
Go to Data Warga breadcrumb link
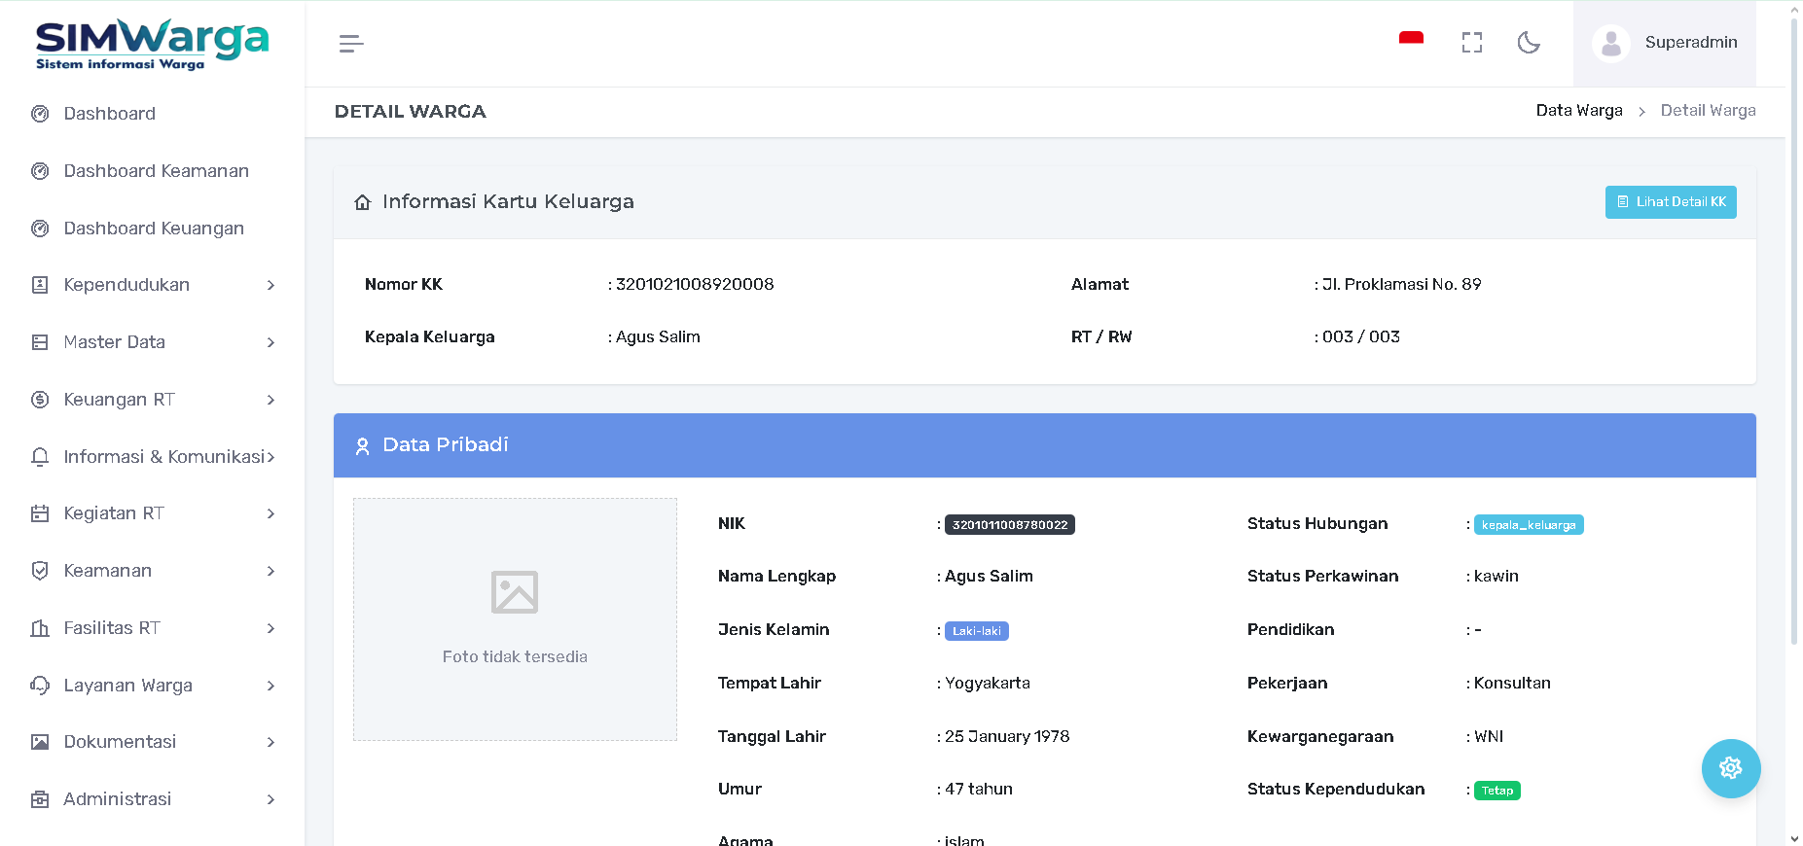[x=1578, y=111]
